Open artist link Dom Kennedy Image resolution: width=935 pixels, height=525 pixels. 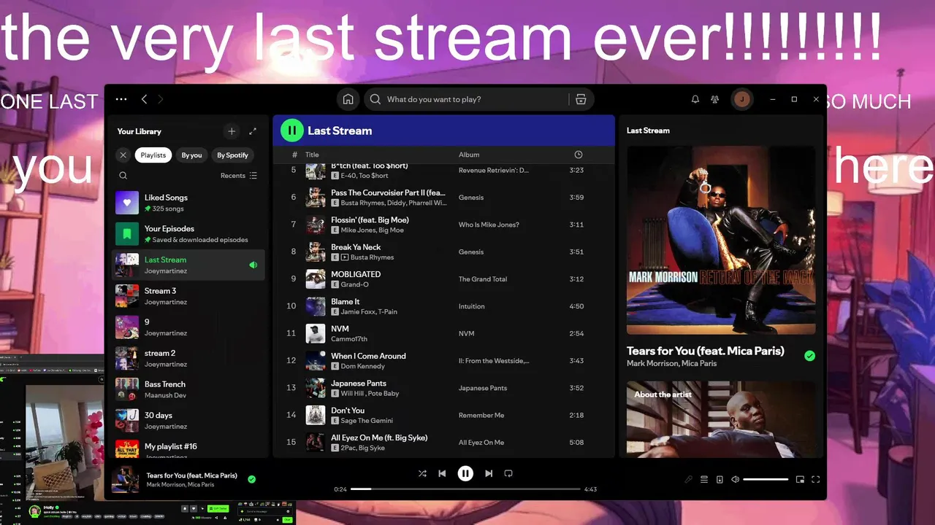click(x=362, y=366)
